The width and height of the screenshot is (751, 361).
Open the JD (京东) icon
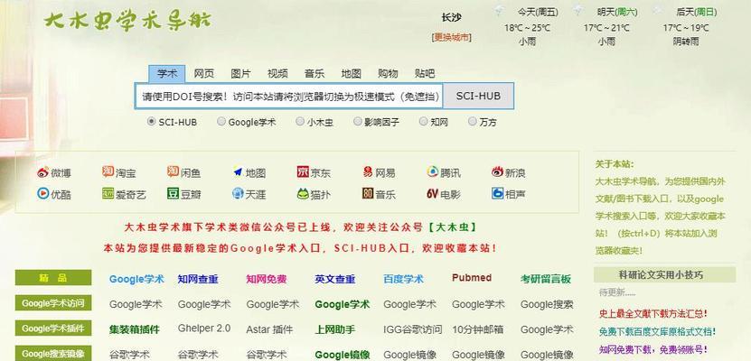point(303,172)
